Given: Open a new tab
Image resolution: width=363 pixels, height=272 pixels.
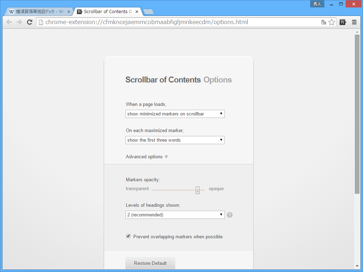Looking at the screenshot, I should pyautogui.click(x=149, y=12).
